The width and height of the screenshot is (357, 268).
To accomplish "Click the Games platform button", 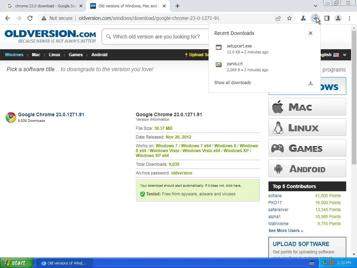I will click(x=307, y=148).
